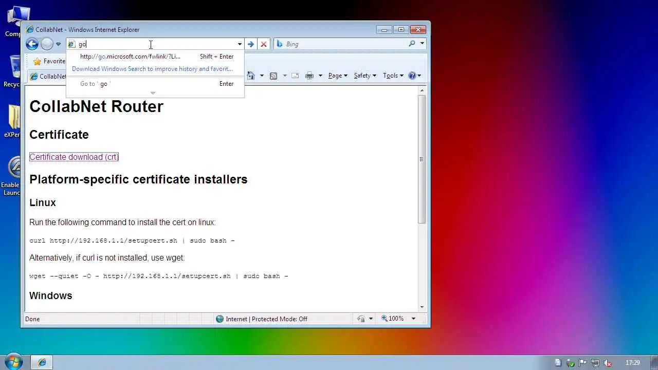Click the IE icon in title bar
Viewport: 658px width, 370px height.
pos(30,30)
